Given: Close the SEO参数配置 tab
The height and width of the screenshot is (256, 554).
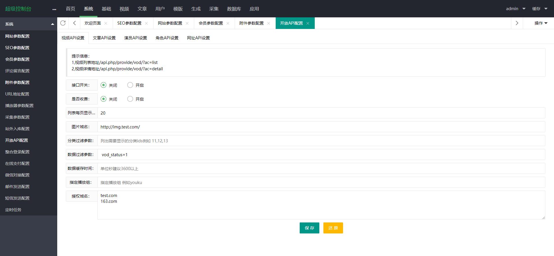Looking at the screenshot, I should point(147,23).
